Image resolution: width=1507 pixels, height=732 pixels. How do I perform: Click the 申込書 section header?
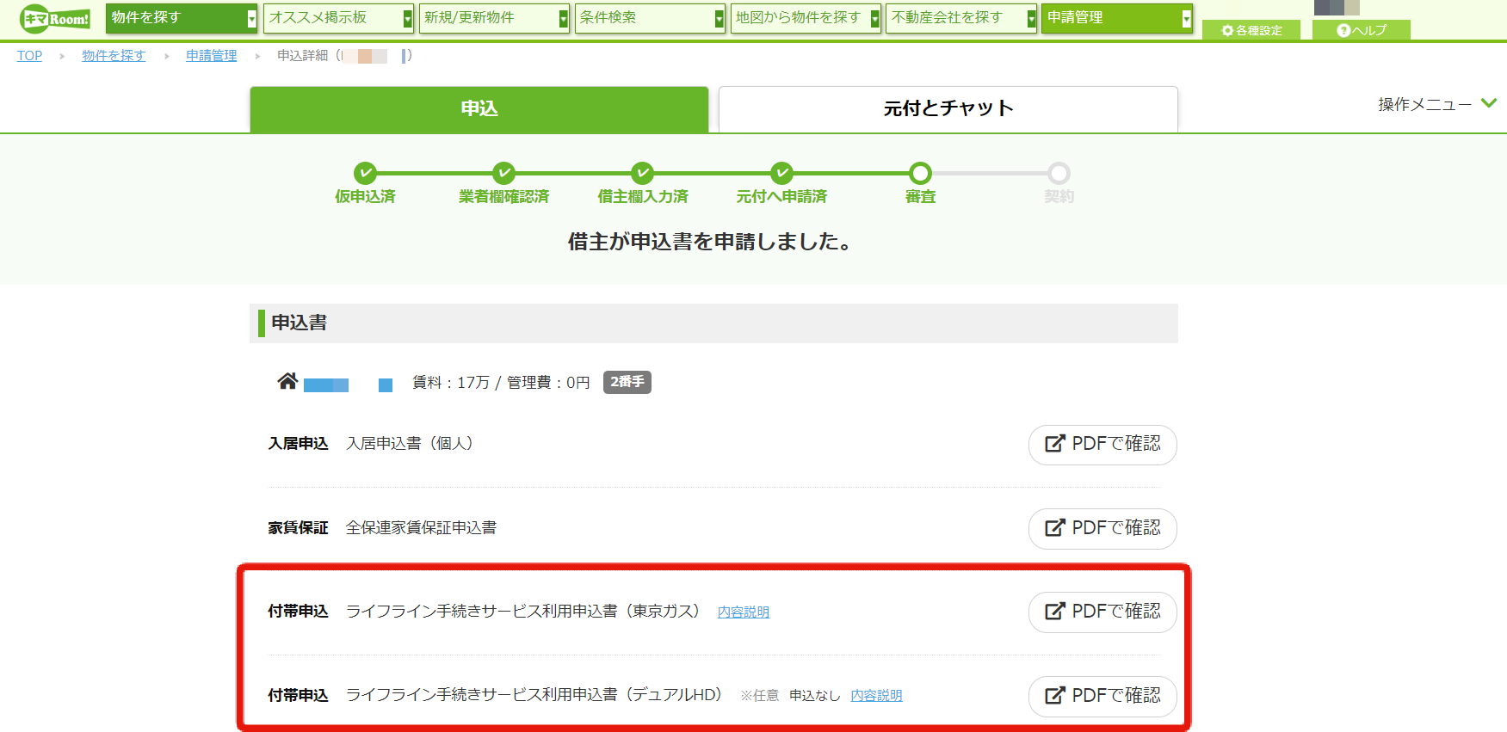tap(713, 323)
